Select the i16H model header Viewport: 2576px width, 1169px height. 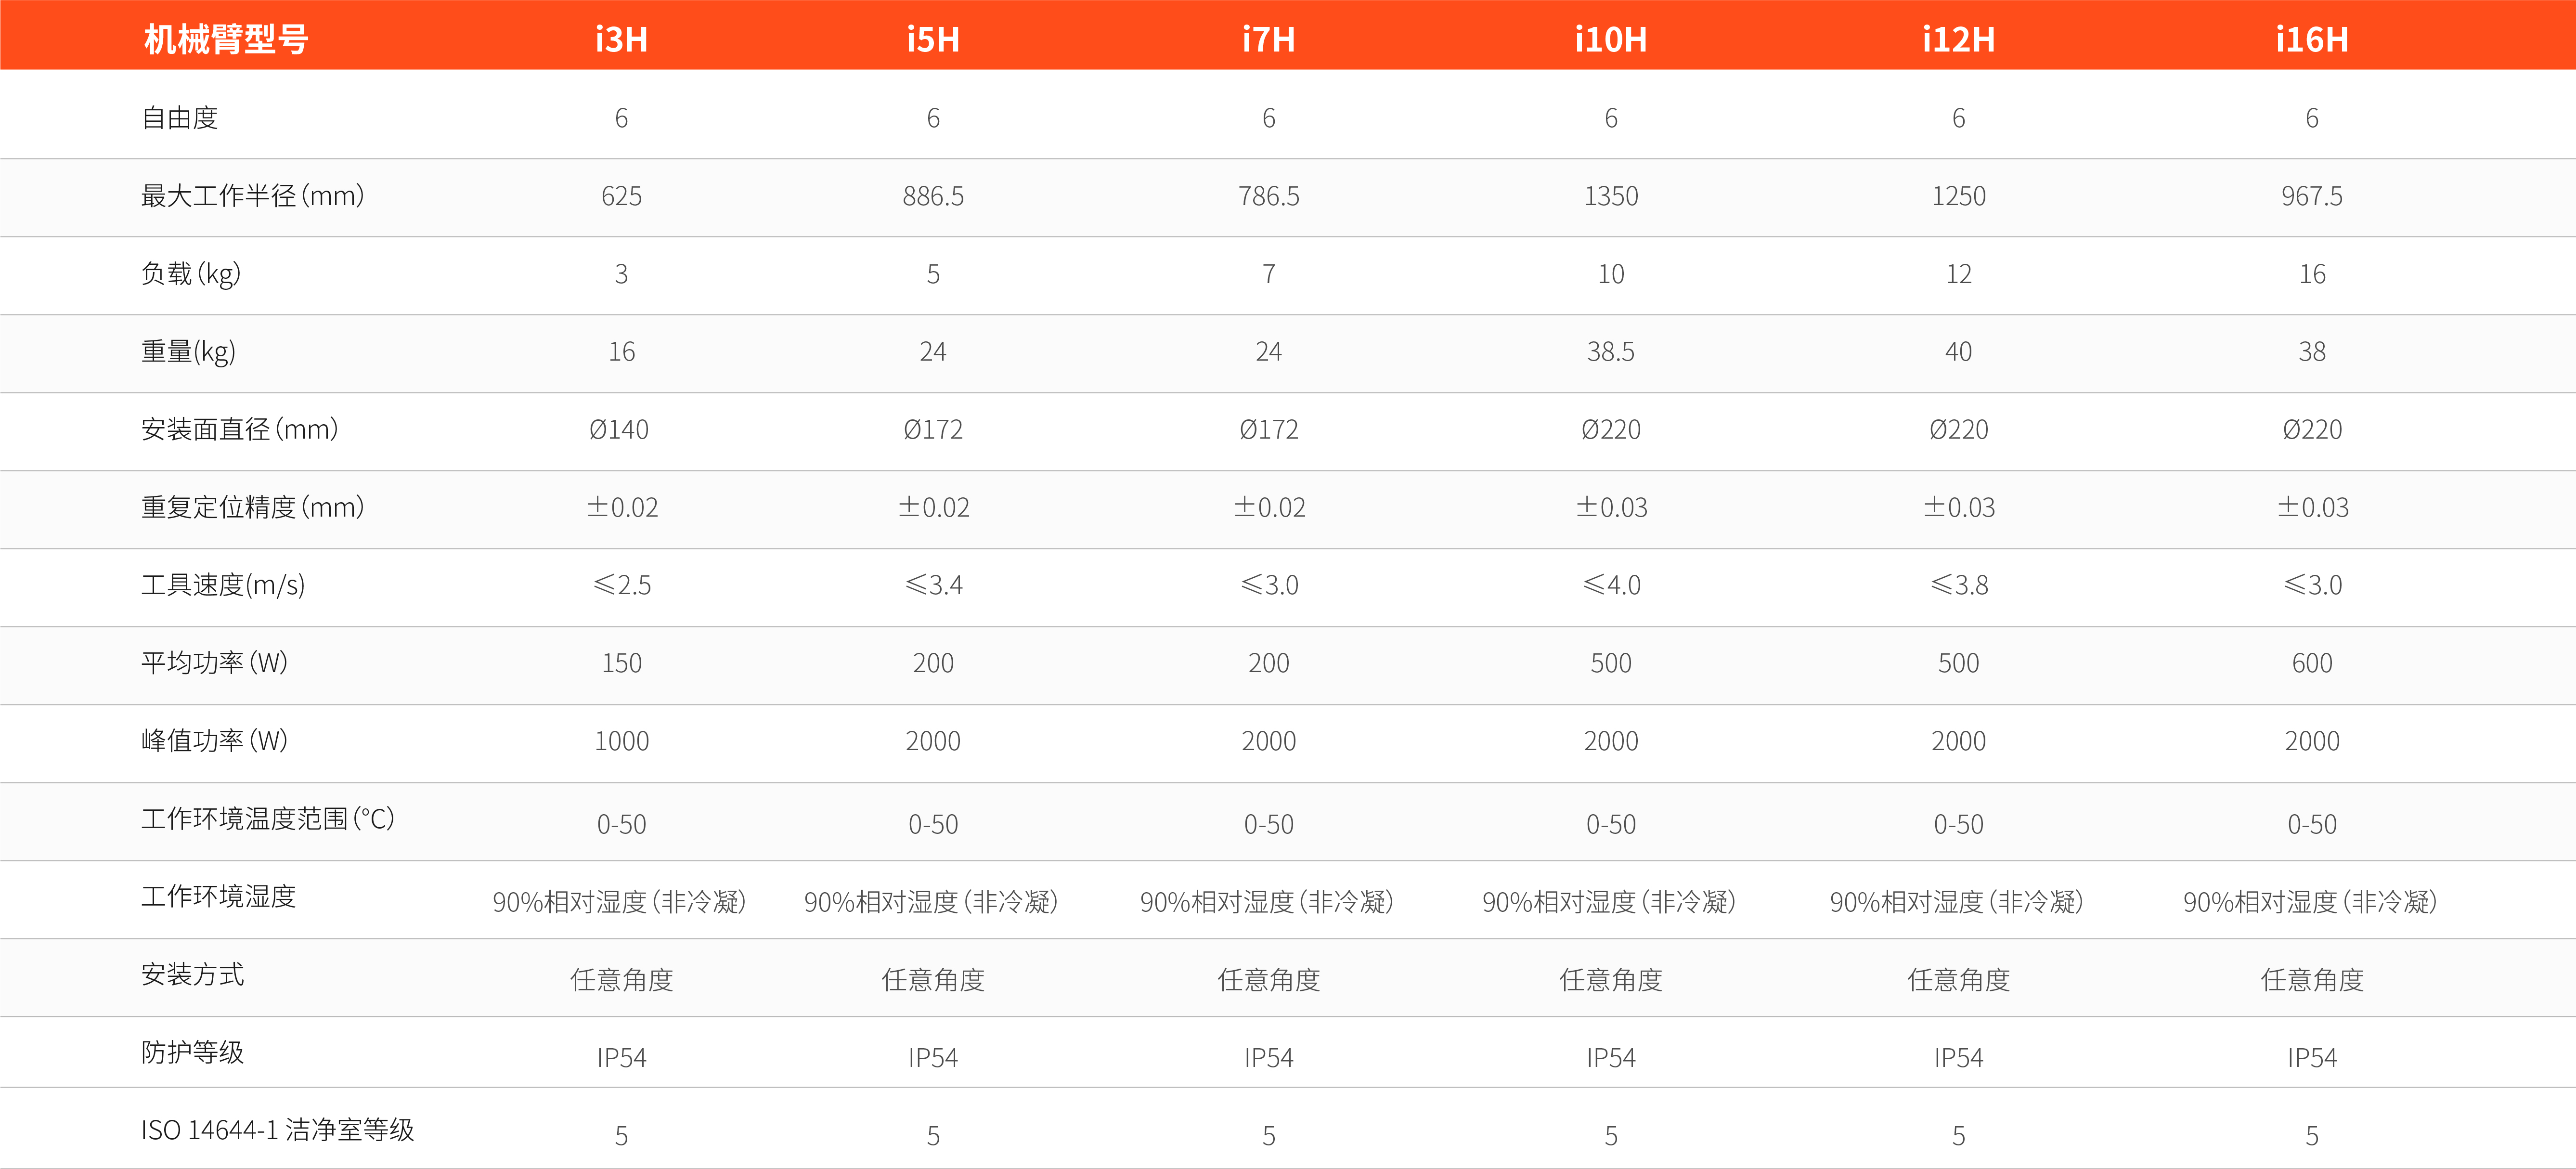(2311, 39)
